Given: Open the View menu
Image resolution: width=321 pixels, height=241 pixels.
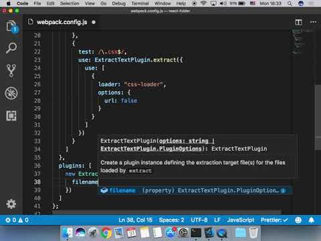Looking at the screenshot, I should [90, 3].
